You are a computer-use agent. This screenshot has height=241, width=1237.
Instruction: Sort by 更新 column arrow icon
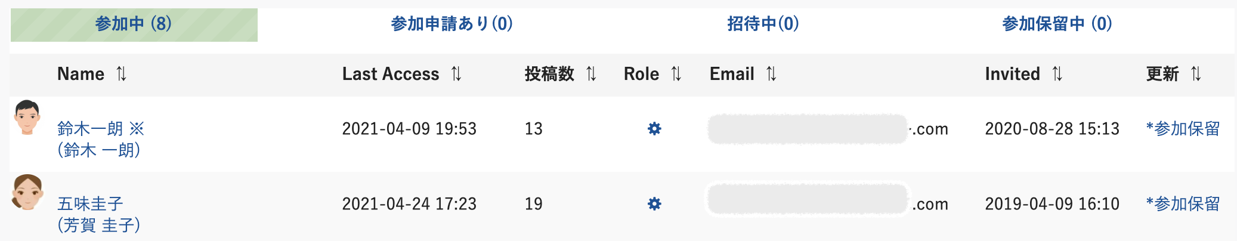(1196, 74)
